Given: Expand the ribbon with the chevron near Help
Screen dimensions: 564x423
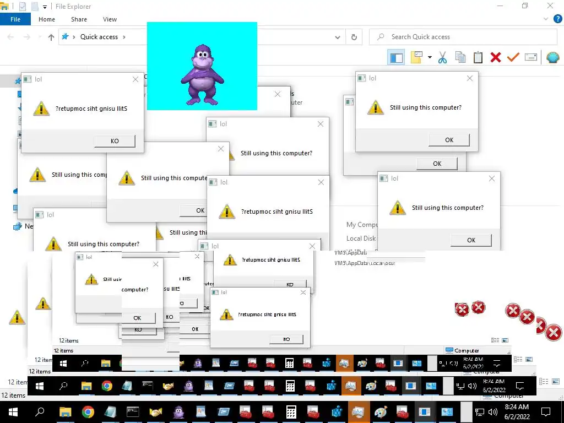Looking at the screenshot, I should 546,19.
